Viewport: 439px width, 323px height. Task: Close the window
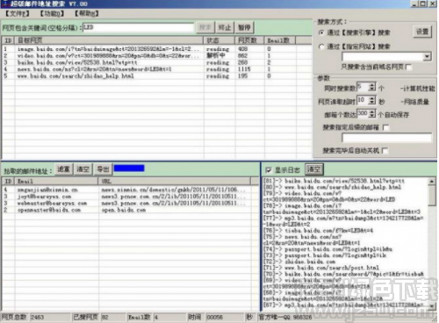click(x=432, y=4)
